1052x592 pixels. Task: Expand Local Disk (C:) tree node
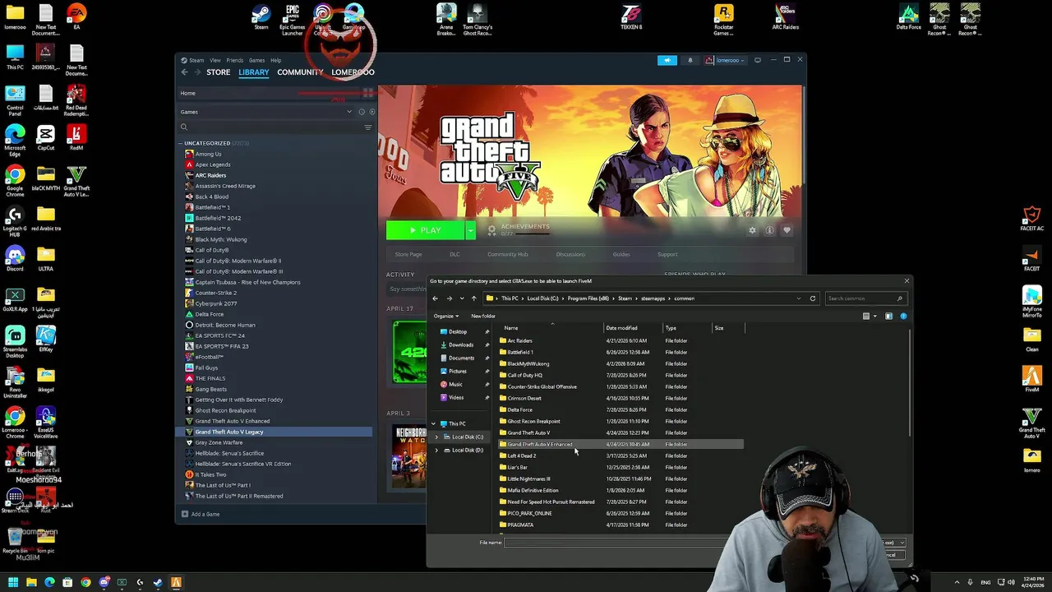(436, 437)
